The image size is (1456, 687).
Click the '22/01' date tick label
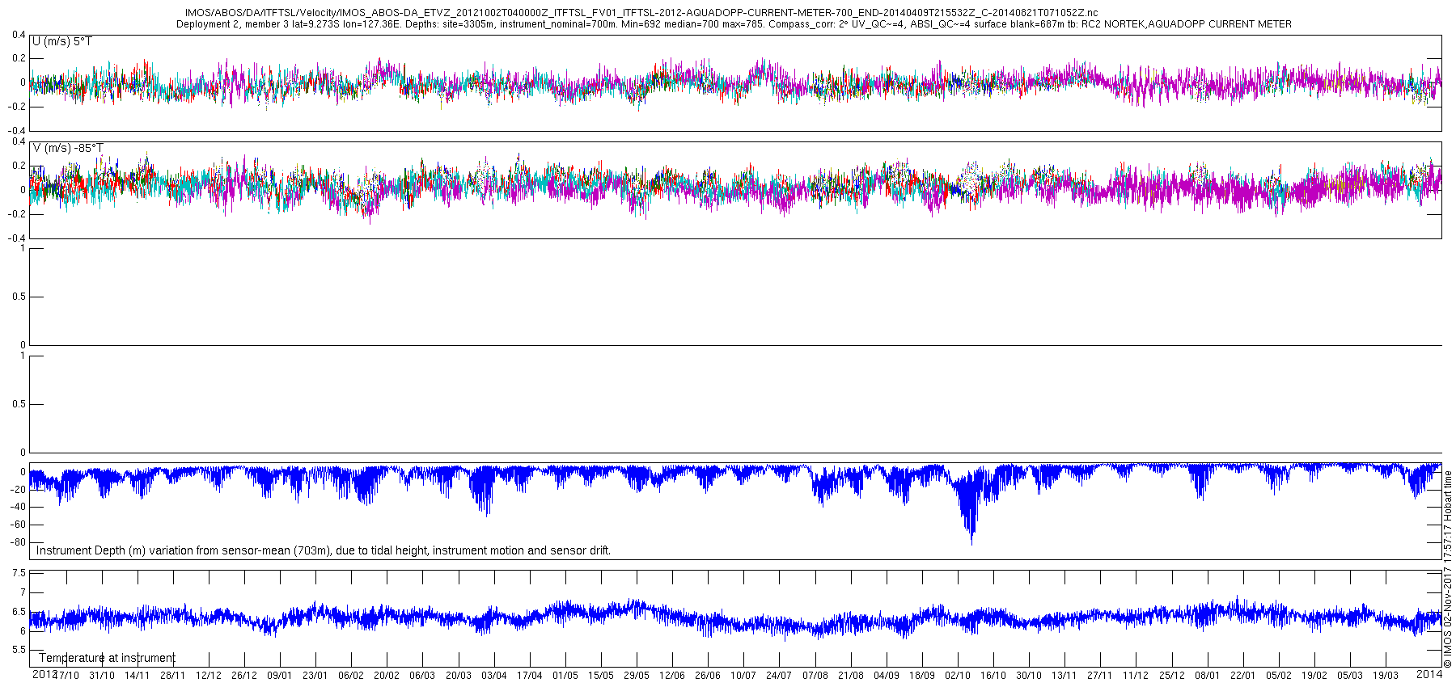(x=1243, y=676)
